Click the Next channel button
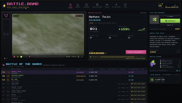The image size is (182, 103). click(x=170, y=25)
